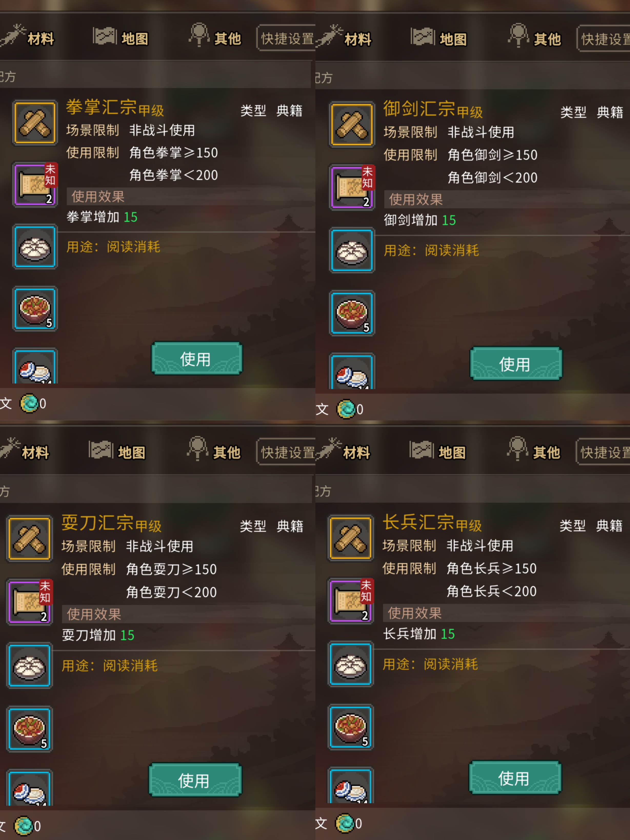Image resolution: width=630 pixels, height=840 pixels.
Task: Select stir-fry bowl item in 长兵 panel
Action: point(351,727)
